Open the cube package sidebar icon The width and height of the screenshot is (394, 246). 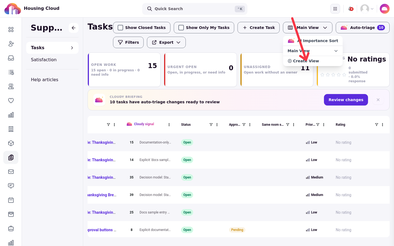click(11, 143)
